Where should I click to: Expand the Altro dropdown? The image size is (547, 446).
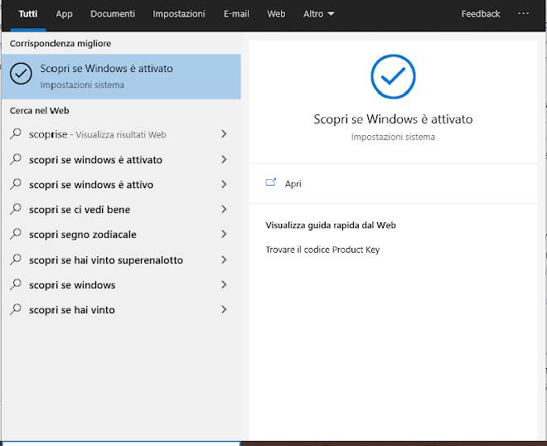pos(318,14)
